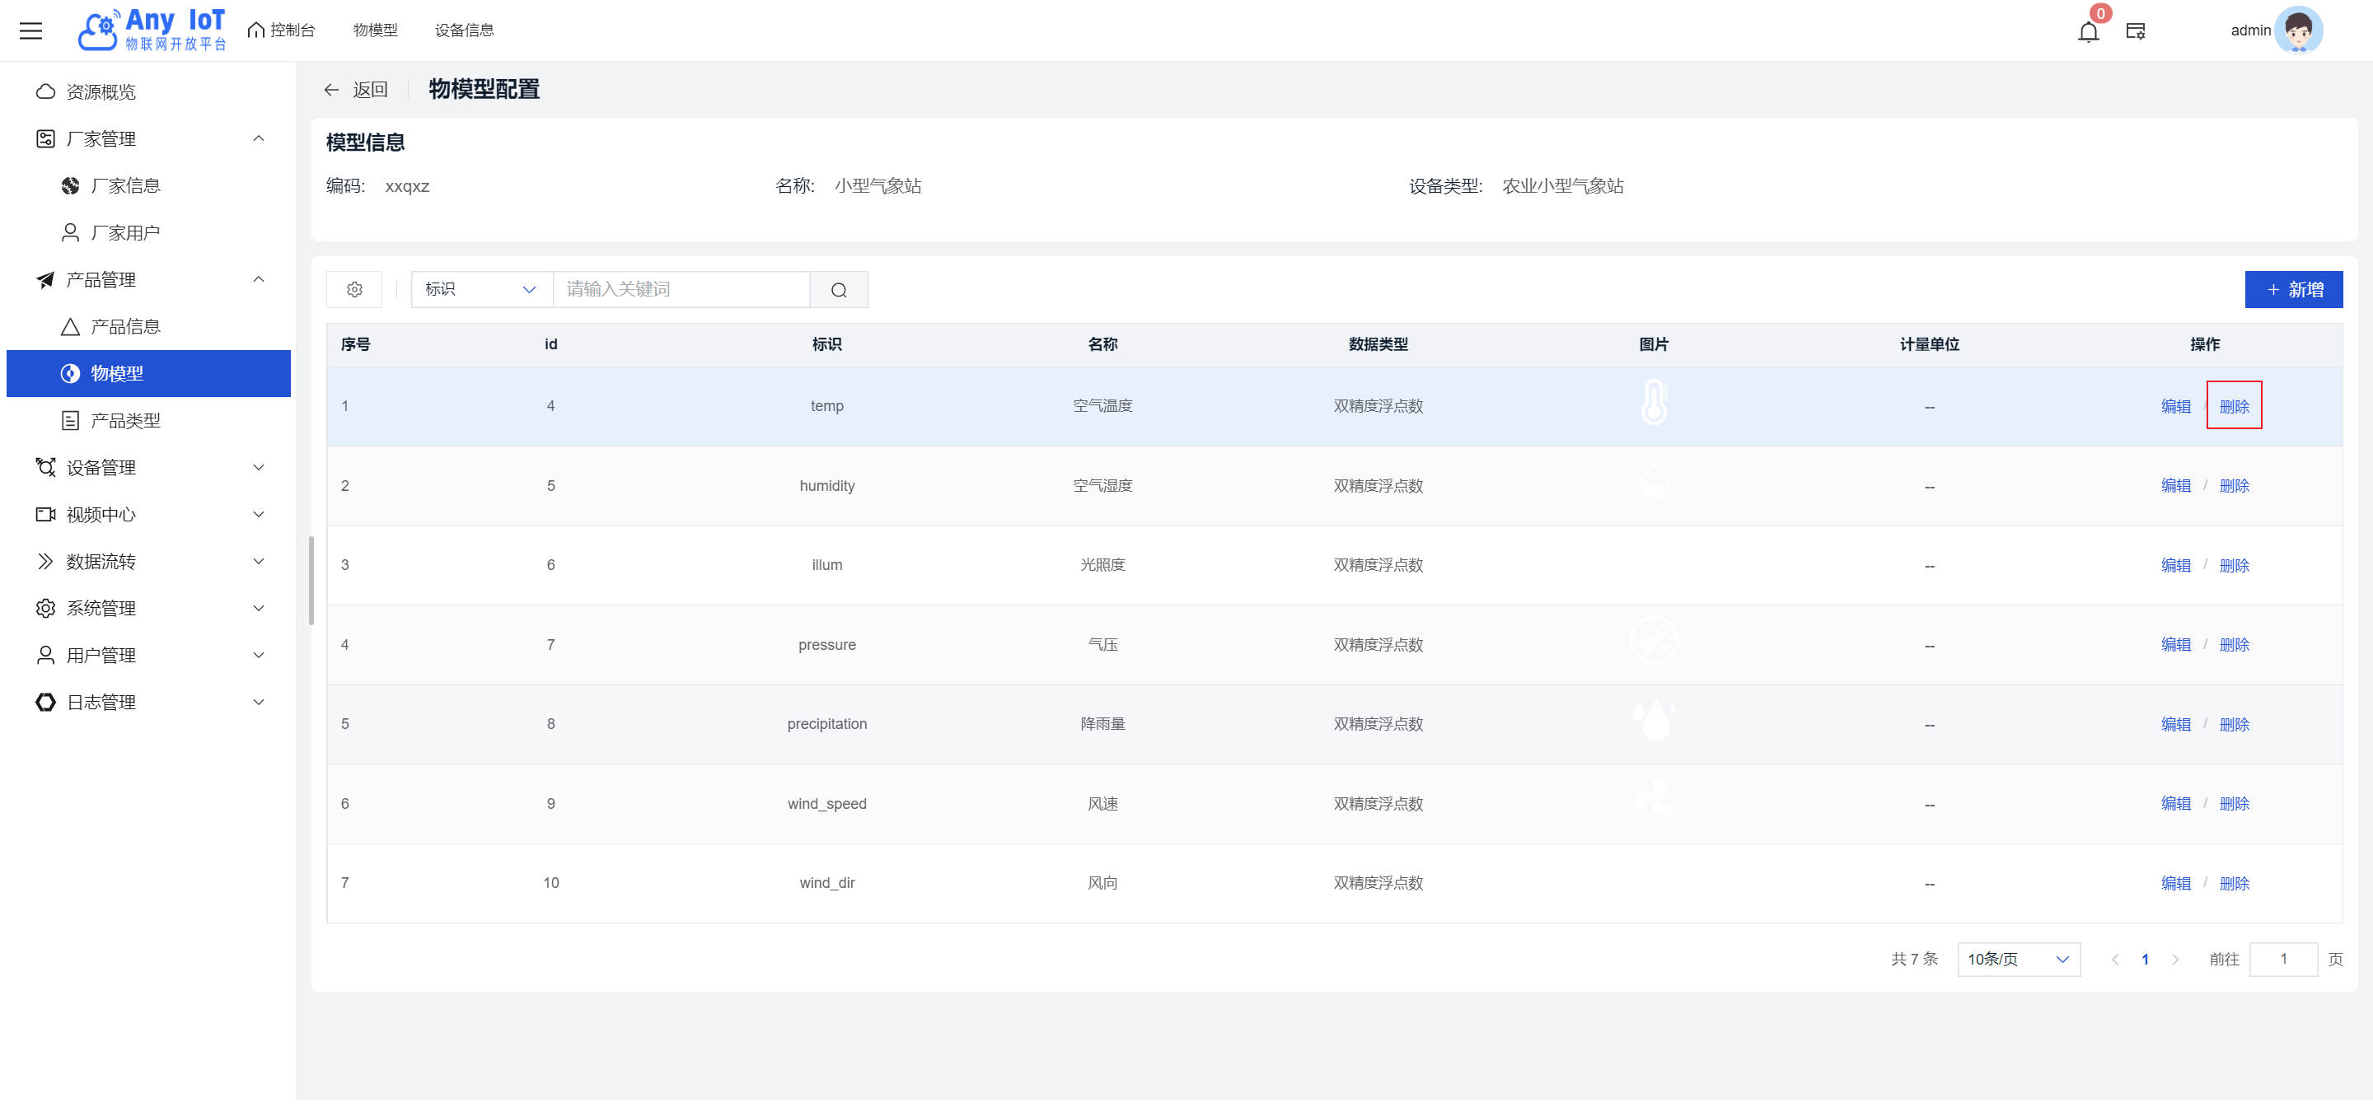Focus the keyword search input field

[x=681, y=290]
